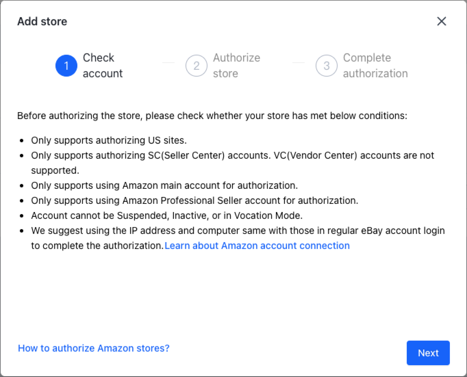Click the connector between steps 1 and 2
The height and width of the screenshot is (377, 467).
tap(168, 63)
